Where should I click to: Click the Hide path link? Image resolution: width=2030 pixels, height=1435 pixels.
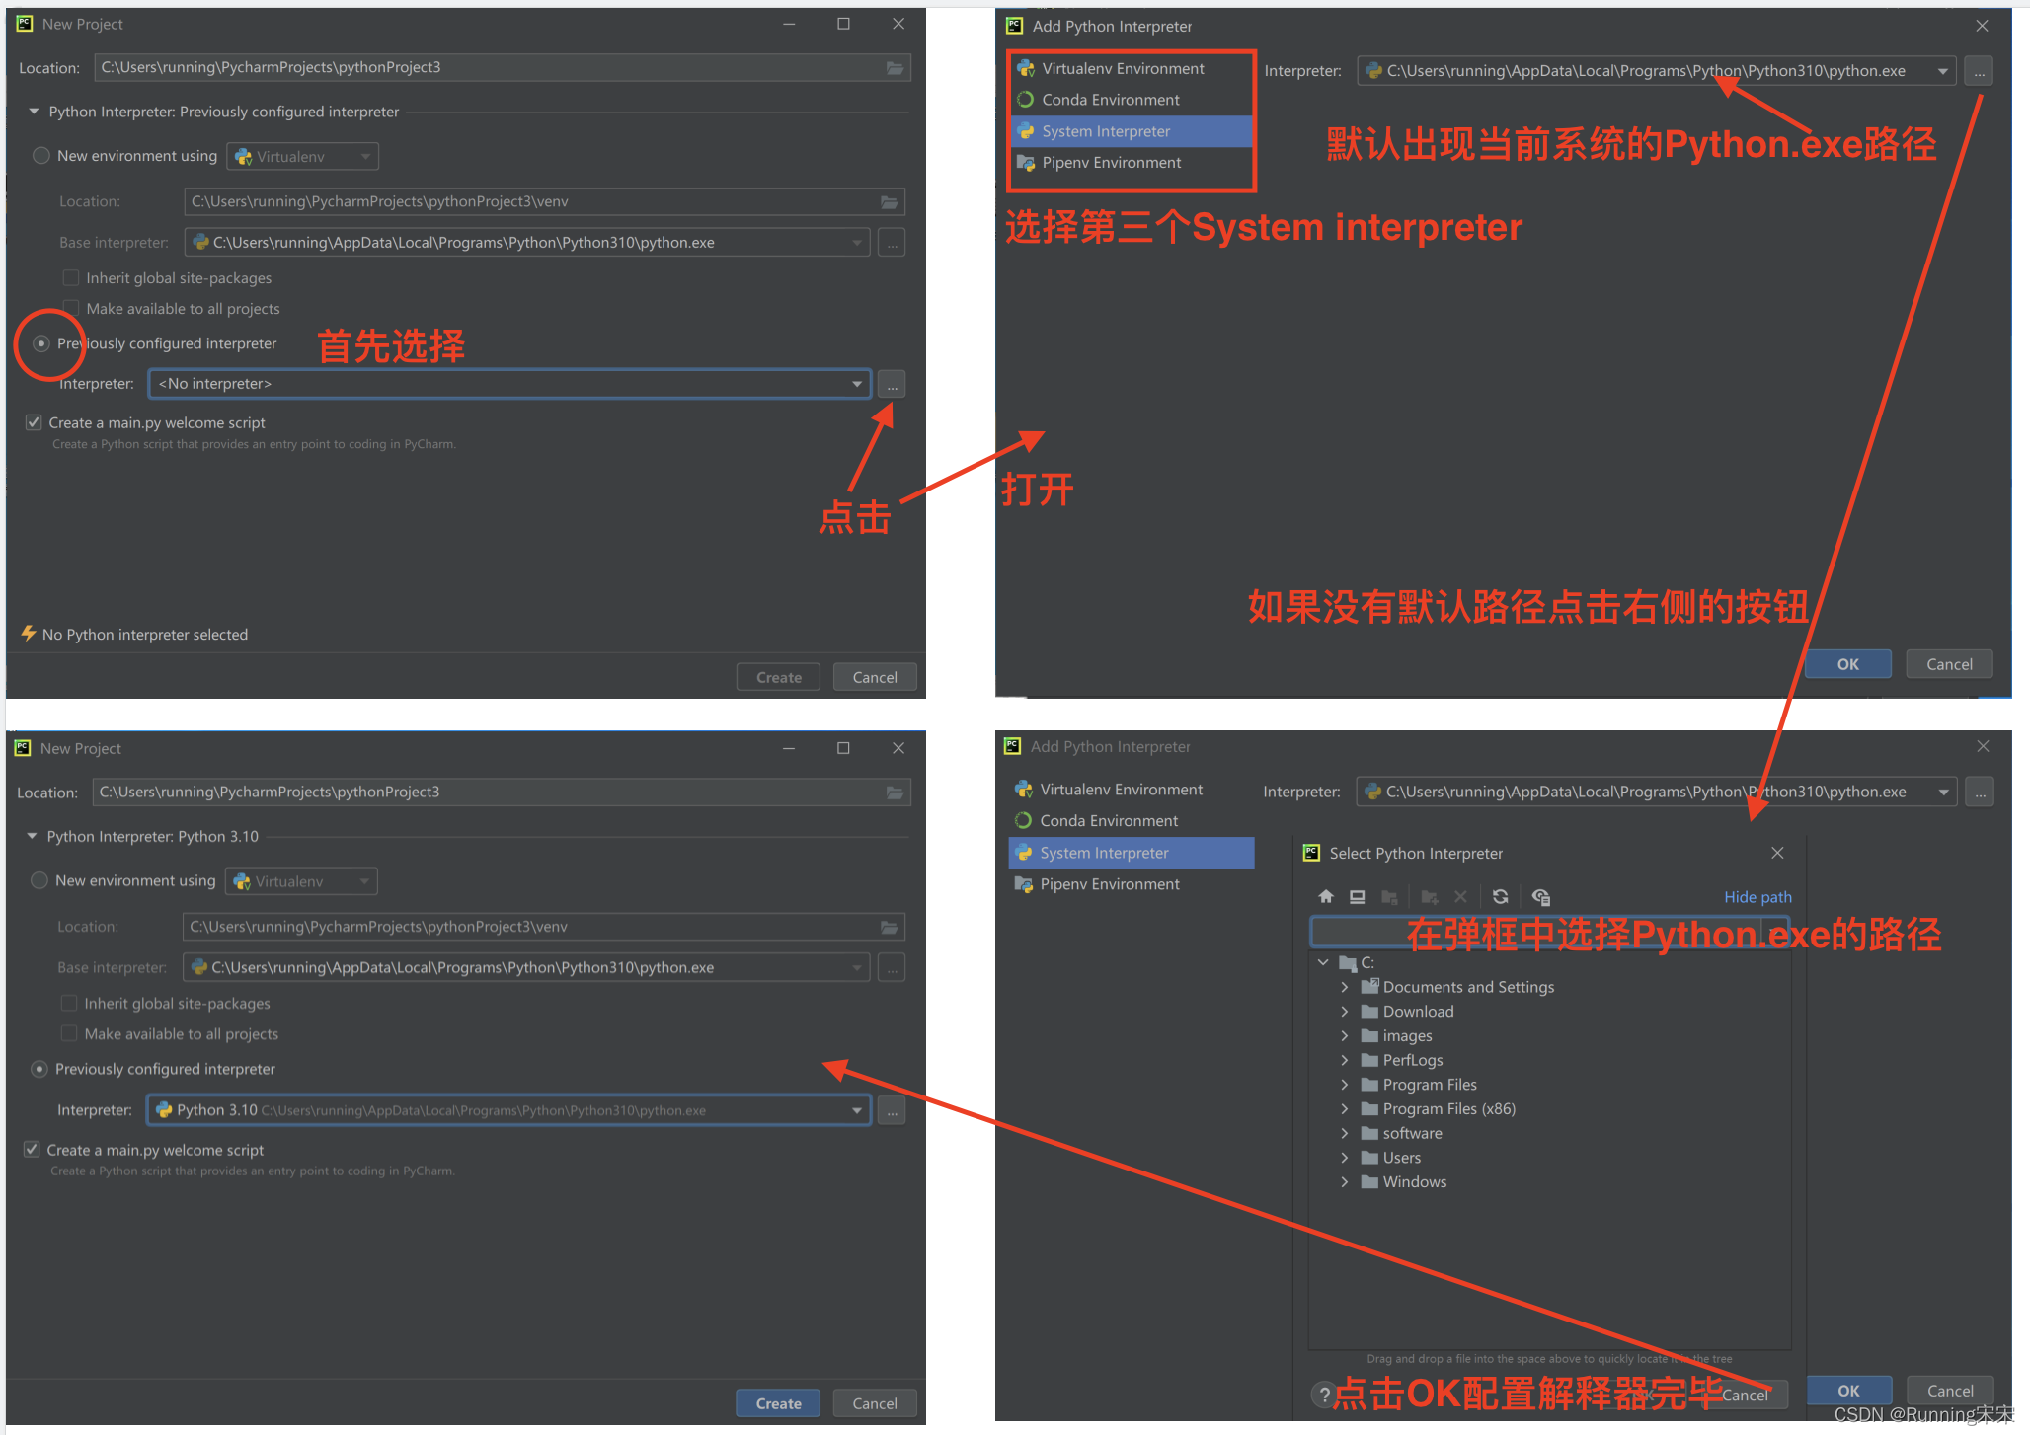(x=1757, y=897)
